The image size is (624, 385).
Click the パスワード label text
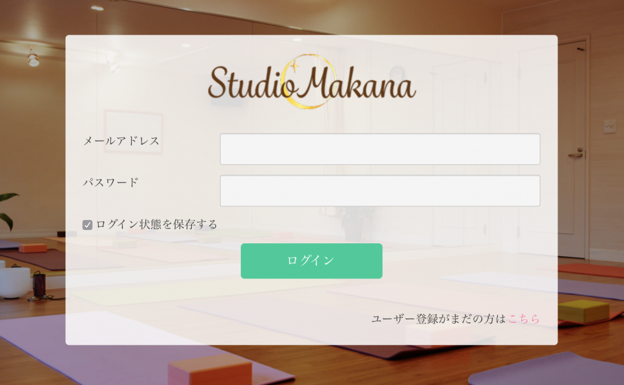111,182
